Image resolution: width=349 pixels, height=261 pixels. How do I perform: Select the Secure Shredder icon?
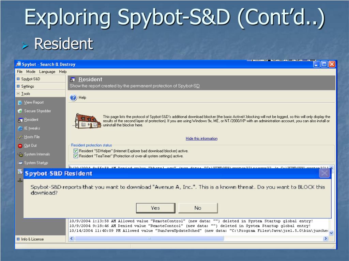pos(20,111)
